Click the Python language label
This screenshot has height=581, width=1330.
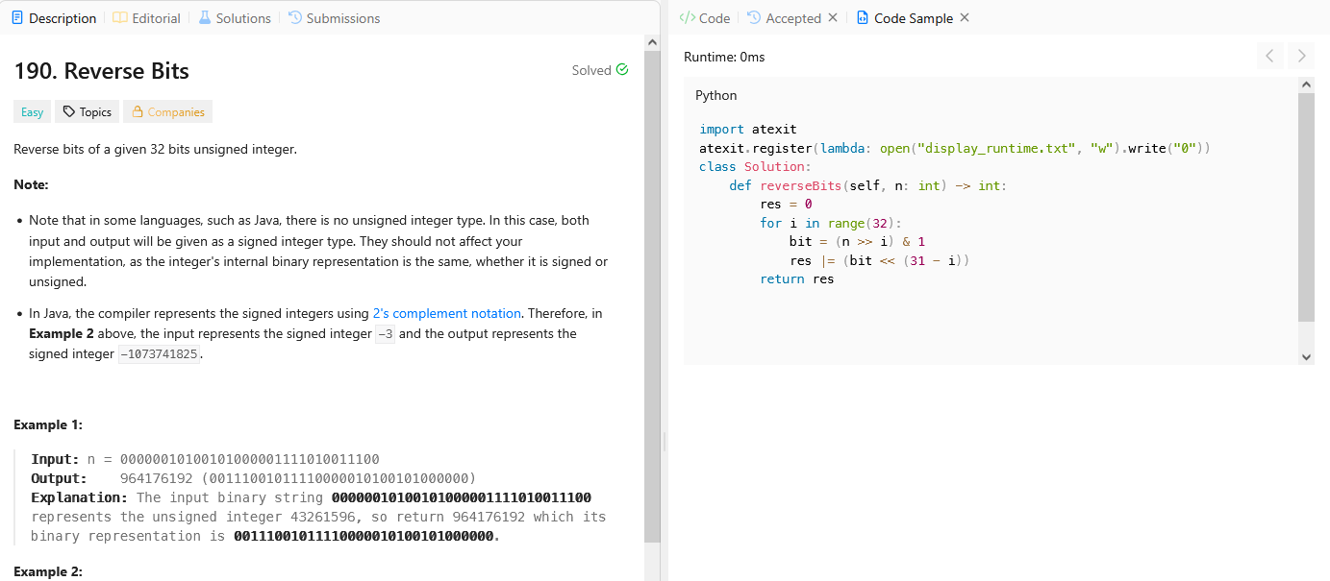point(716,95)
